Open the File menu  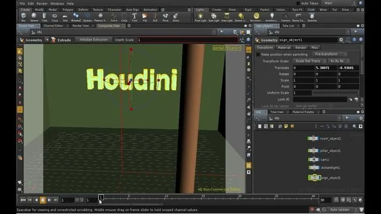[x=22, y=4]
